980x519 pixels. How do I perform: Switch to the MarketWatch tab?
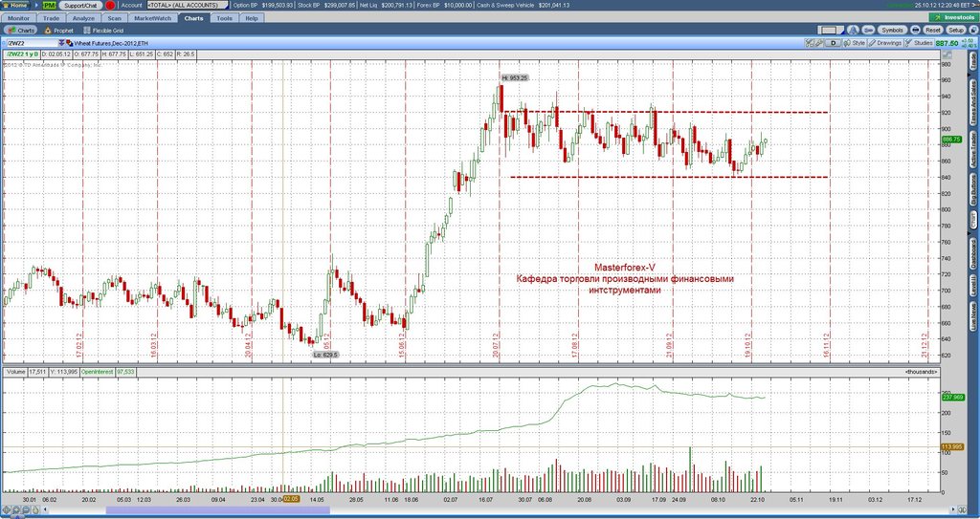[x=152, y=18]
